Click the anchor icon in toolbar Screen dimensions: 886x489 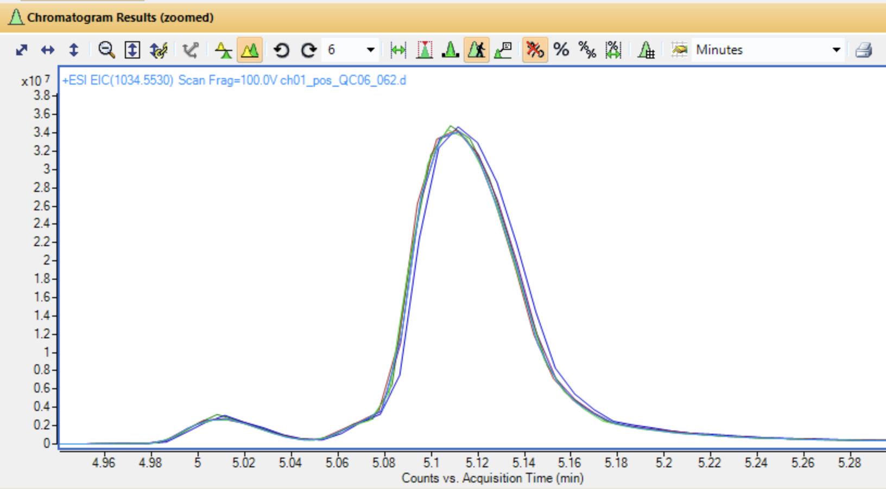pos(191,50)
